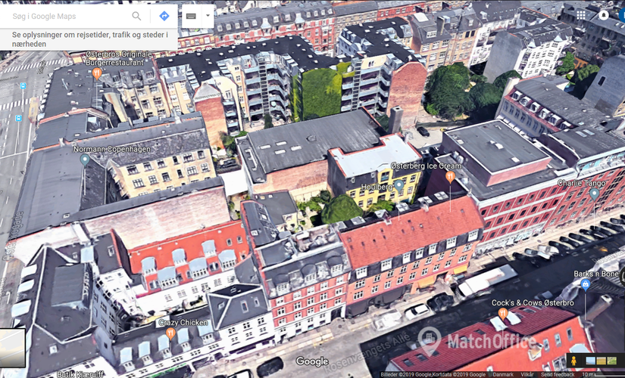Expand the keyboard input method dropdown arrow

[x=208, y=16]
